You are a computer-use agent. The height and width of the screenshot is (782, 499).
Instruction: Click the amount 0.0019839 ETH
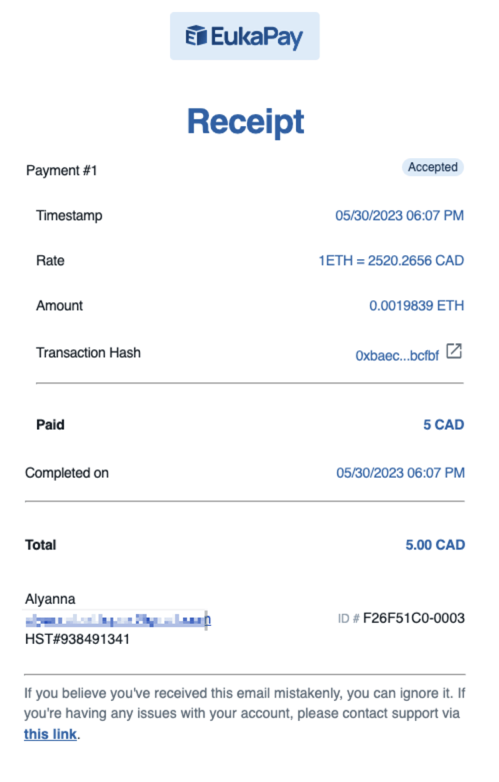tap(417, 306)
